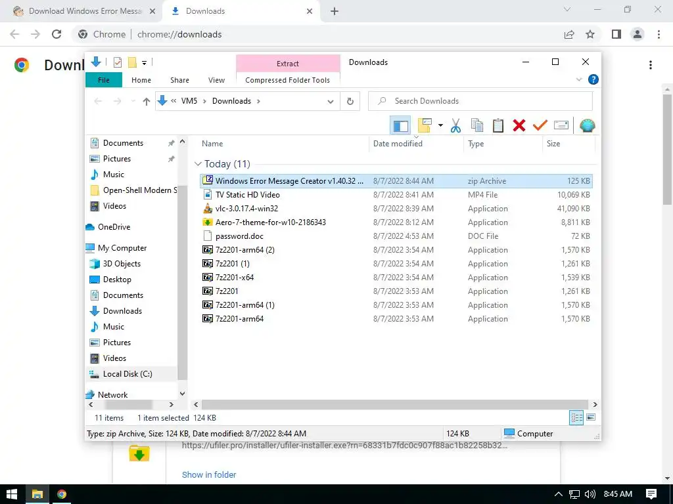
Task: Click the quick access properties checkmark icon
Action: pyautogui.click(x=117, y=62)
